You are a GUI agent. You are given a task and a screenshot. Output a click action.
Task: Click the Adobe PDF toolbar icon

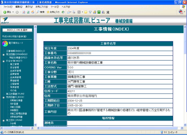coord(181,12)
